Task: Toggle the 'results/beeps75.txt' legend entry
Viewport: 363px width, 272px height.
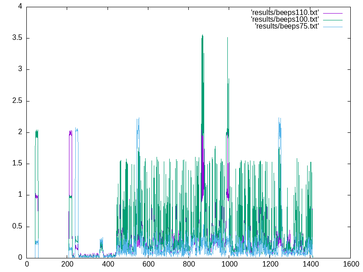Action: click(288, 26)
